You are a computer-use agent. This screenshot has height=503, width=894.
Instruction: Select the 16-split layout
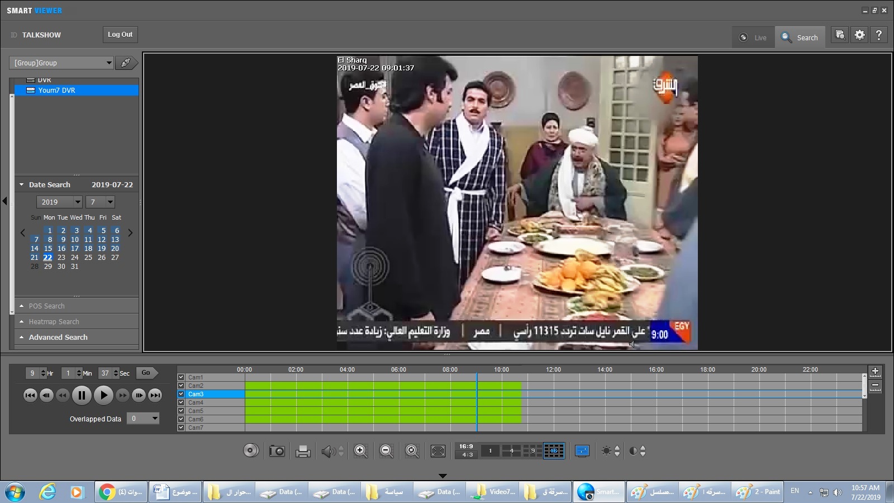tap(554, 450)
